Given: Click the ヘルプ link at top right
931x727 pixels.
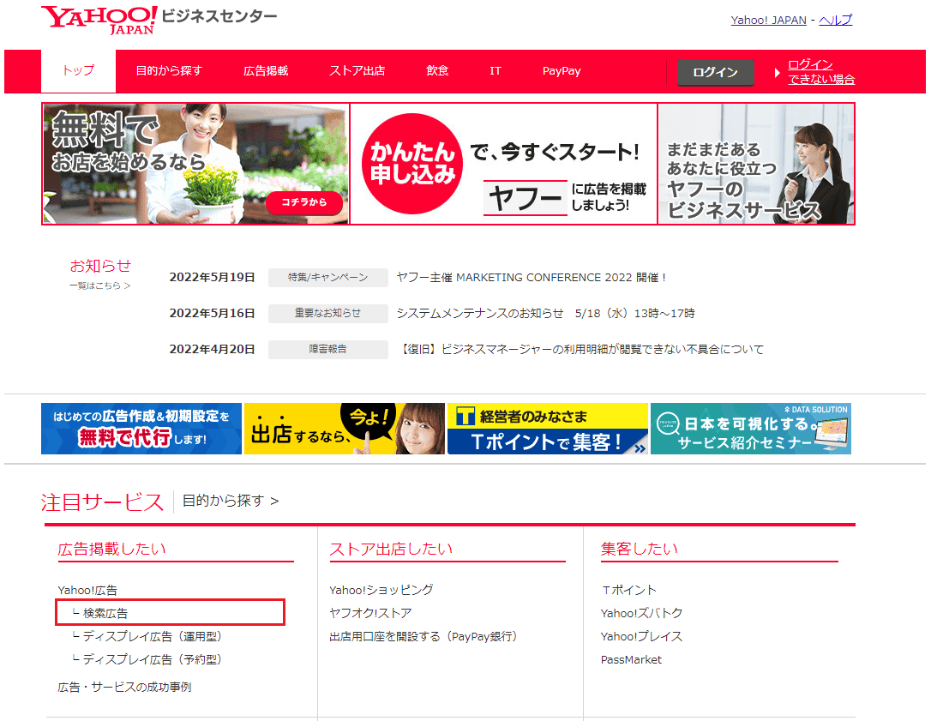Looking at the screenshot, I should tap(835, 20).
